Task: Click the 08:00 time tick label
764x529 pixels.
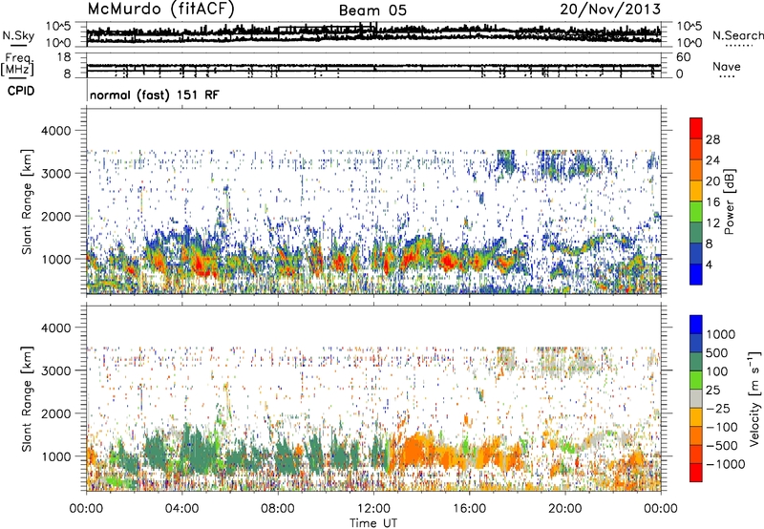Action: tap(278, 509)
